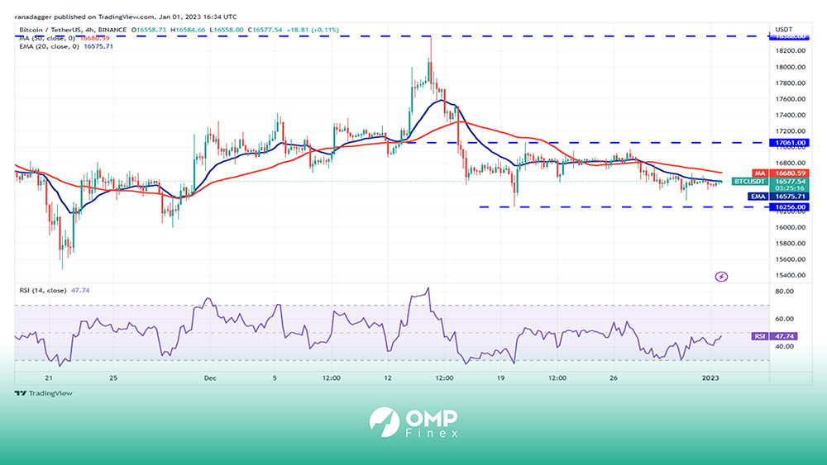Click the 26 date label on time axis
The height and width of the screenshot is (465, 827).
pos(614,378)
